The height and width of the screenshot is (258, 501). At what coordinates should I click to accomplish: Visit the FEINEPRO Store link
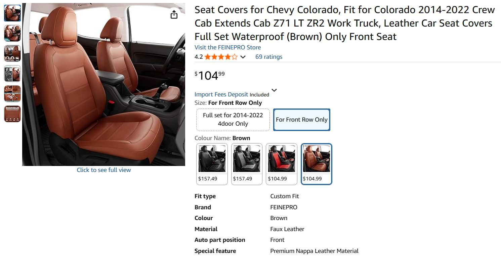point(227,47)
